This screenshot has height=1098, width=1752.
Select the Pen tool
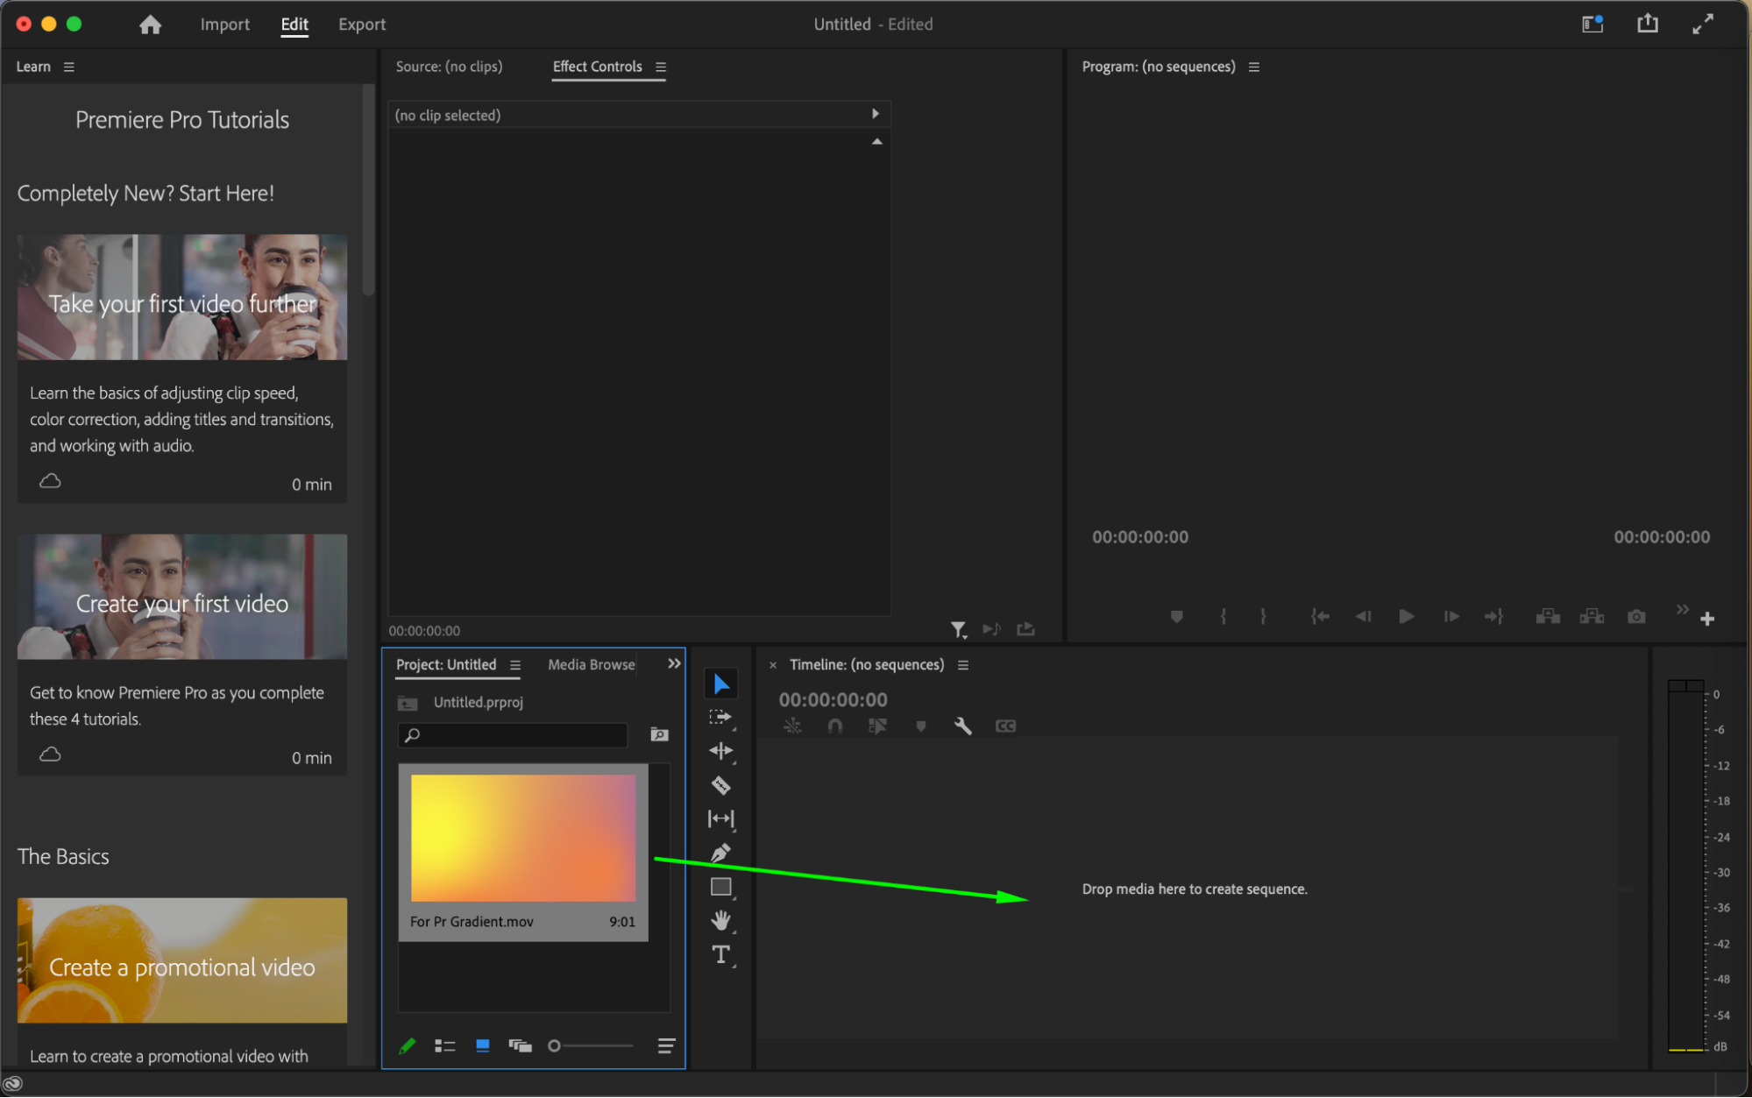tap(720, 853)
